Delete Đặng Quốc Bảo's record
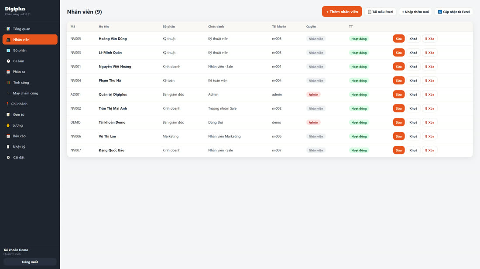Screen dimensions: 480x269 pos(429,150)
